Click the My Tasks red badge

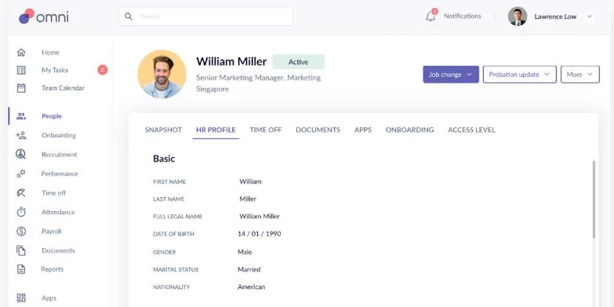click(103, 70)
